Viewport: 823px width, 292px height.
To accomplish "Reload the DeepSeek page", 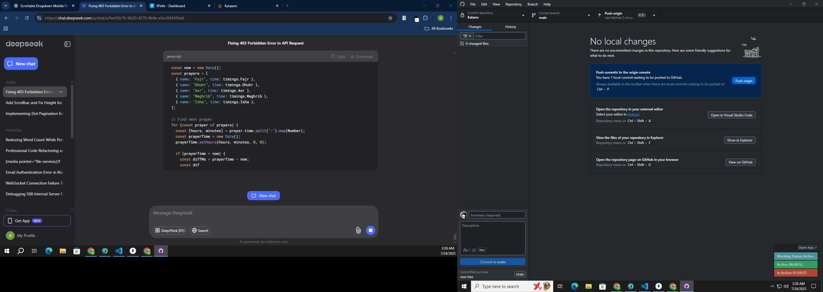I will [27, 18].
